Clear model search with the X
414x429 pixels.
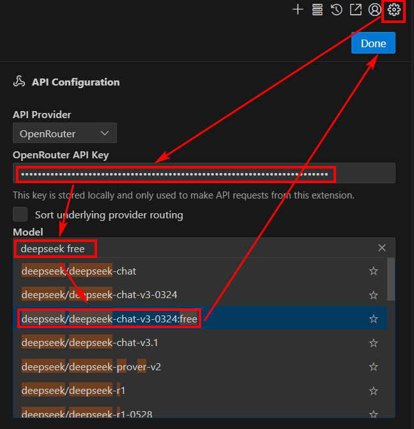point(382,248)
